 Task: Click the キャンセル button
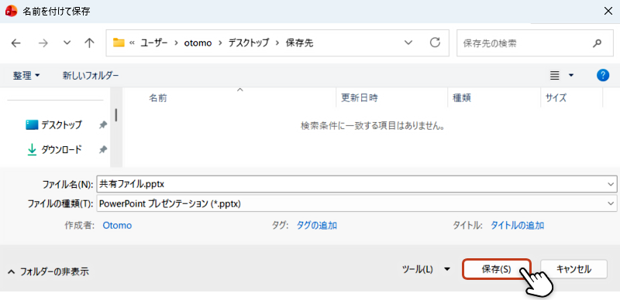pos(573,270)
